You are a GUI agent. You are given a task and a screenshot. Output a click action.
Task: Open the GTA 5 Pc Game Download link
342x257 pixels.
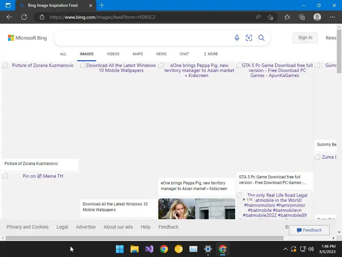click(x=277, y=70)
